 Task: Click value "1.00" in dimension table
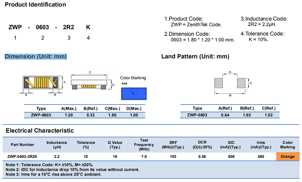(134, 115)
